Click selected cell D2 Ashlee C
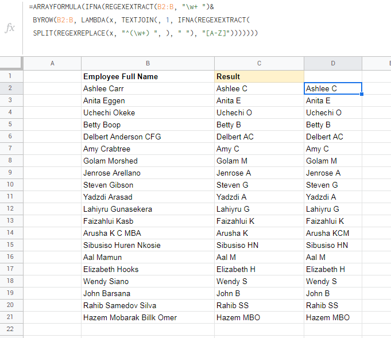 [x=333, y=88]
